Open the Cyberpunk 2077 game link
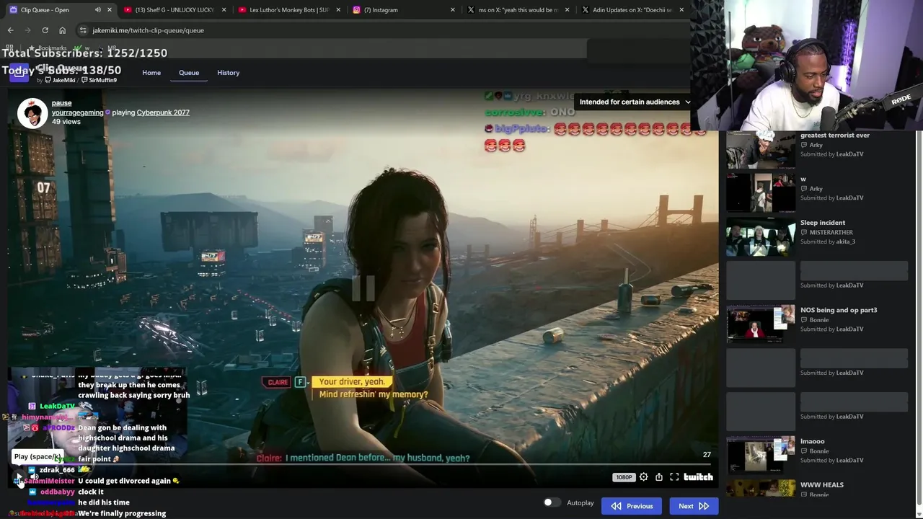Image resolution: width=923 pixels, height=519 pixels. click(163, 112)
